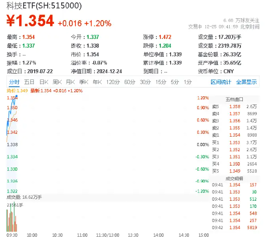Click the 成交明细 panel header
The image size is (265, 243).
(234, 179)
